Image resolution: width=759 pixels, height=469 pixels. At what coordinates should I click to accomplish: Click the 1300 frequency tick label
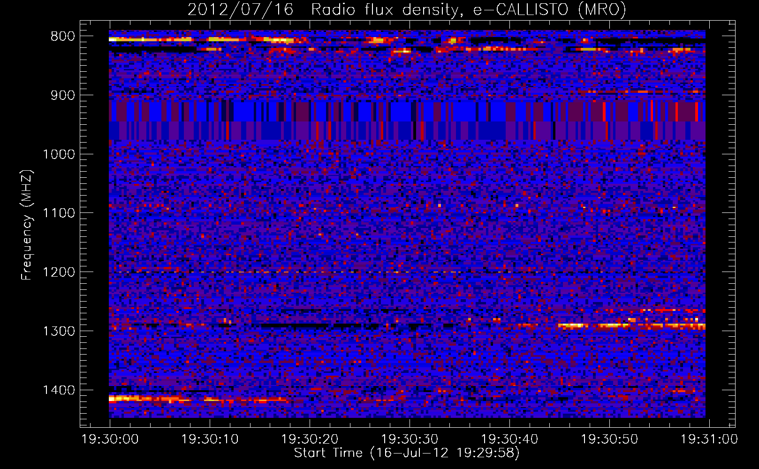(59, 331)
